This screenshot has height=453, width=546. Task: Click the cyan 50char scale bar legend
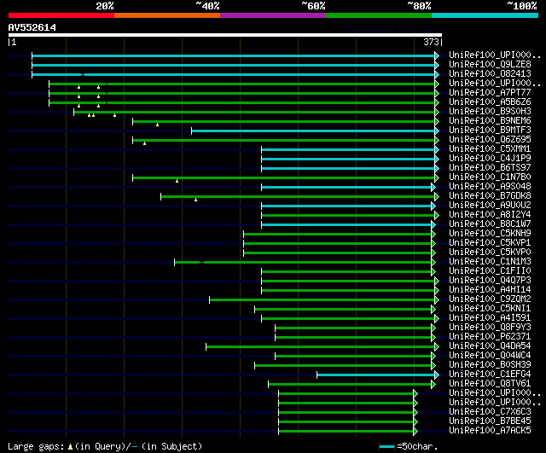tap(386, 446)
